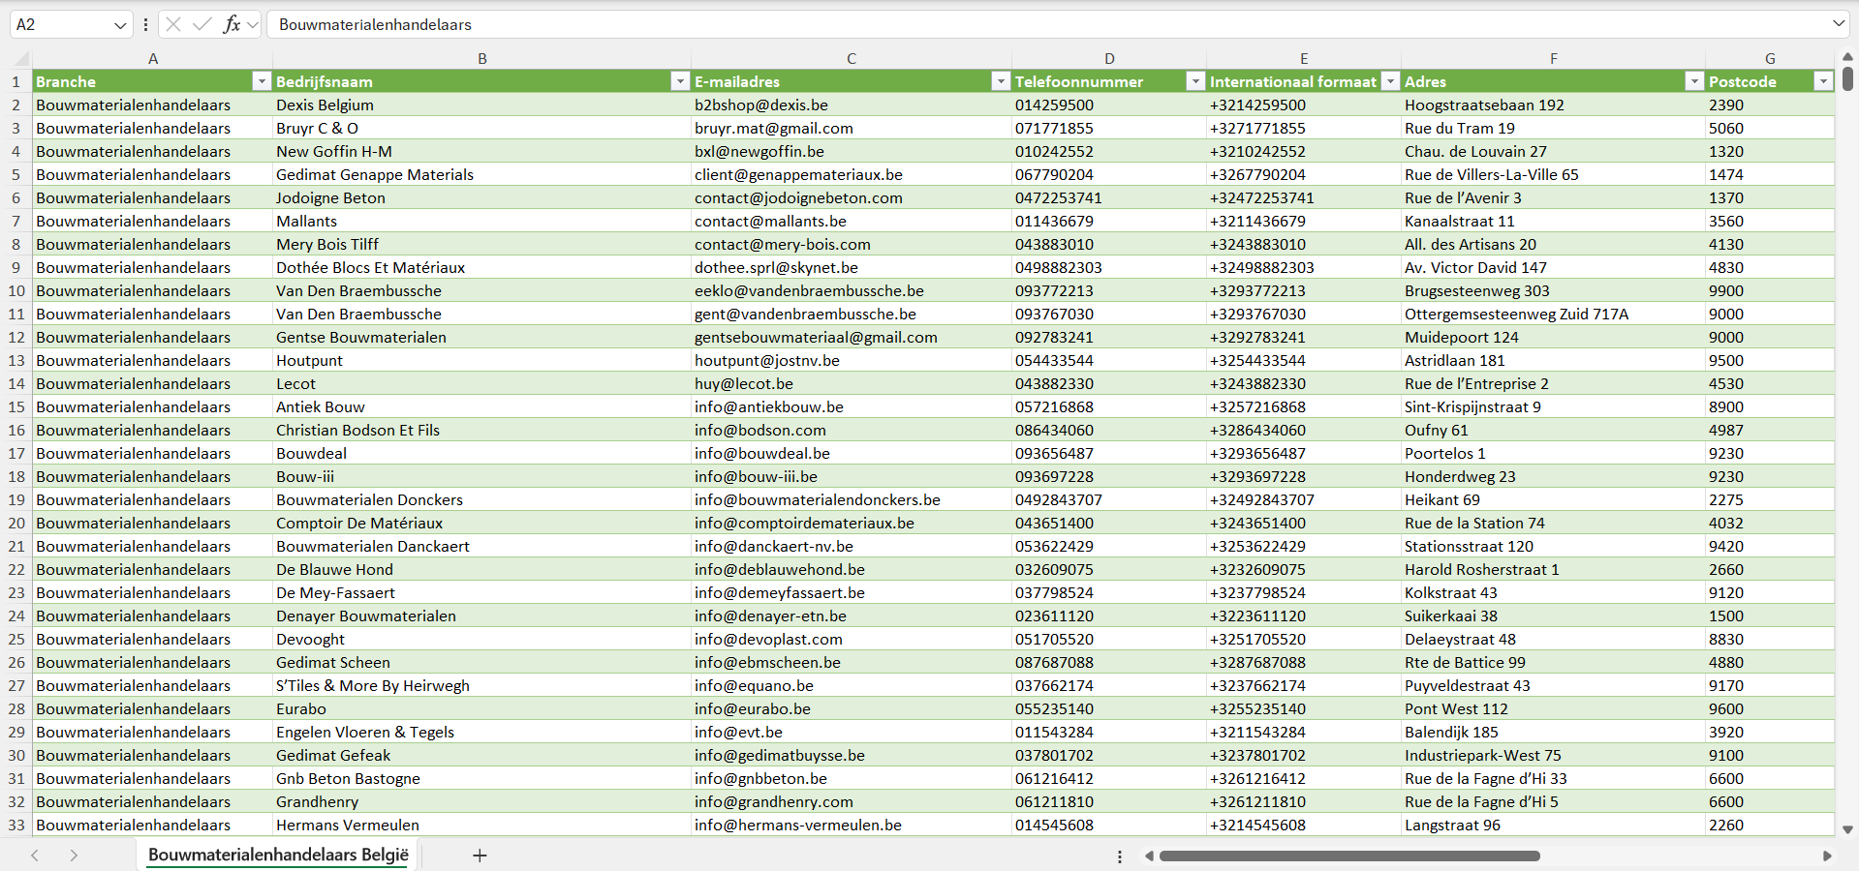This screenshot has width=1859, height=871.
Task: Click the cell containing info@bodson.com
Action: [x=759, y=430]
